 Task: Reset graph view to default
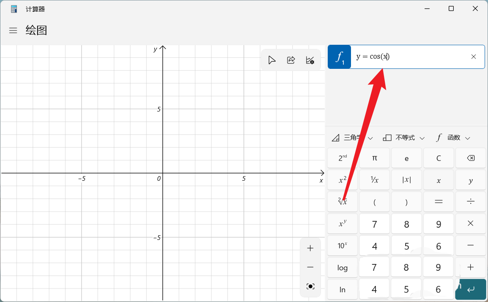click(x=310, y=286)
